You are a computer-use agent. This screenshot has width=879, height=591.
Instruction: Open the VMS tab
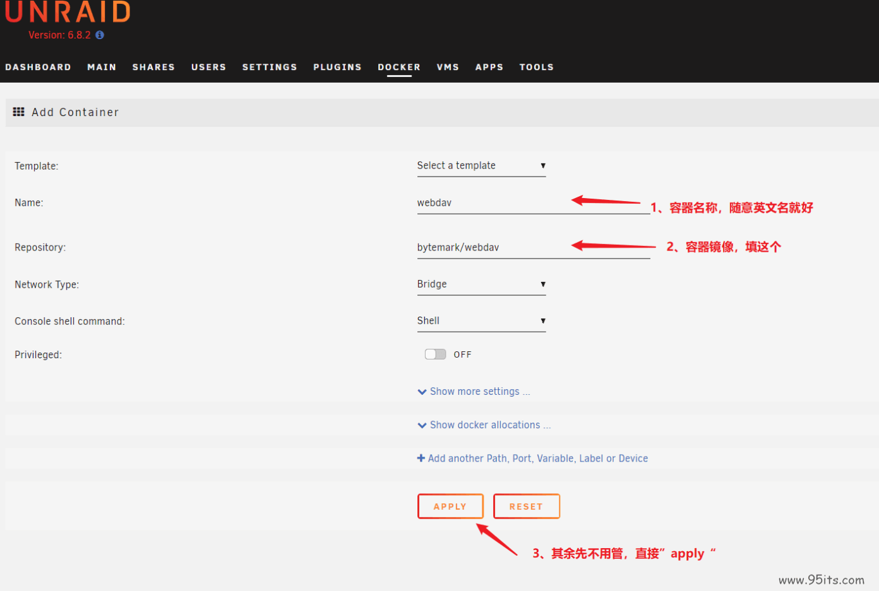click(x=448, y=67)
